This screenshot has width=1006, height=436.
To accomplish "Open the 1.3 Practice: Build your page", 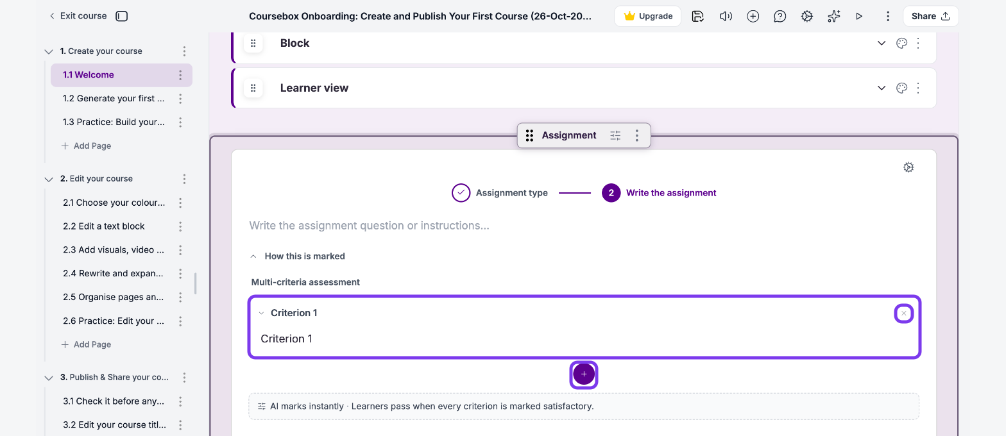I will click(x=114, y=122).
